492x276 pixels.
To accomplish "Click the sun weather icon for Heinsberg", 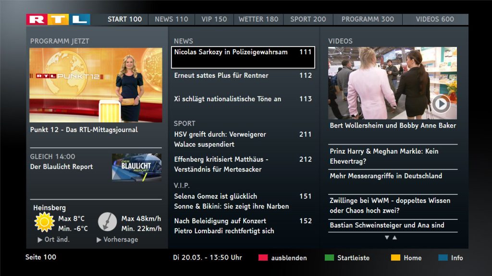I will [x=44, y=222].
